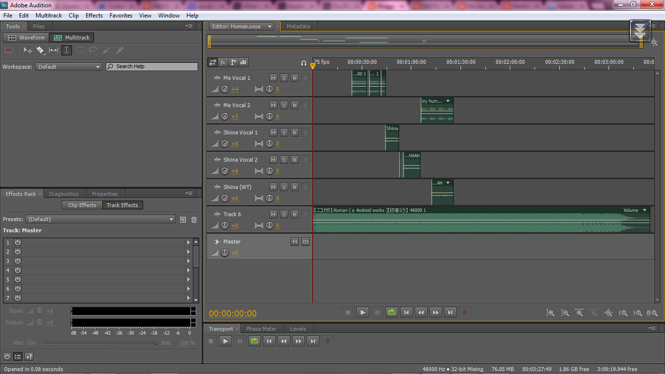Solo the Shiina Vocal 1 track

point(285,132)
